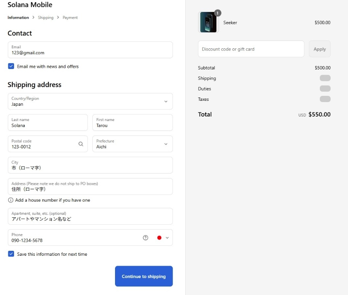The width and height of the screenshot is (348, 295).
Task: Select the Information breadcrumb step
Action: [x=18, y=18]
